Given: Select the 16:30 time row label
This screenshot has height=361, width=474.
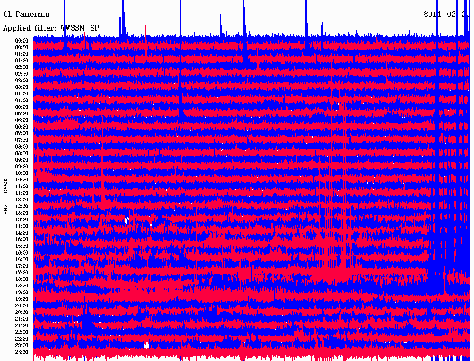Looking at the screenshot, I should click(22, 259).
